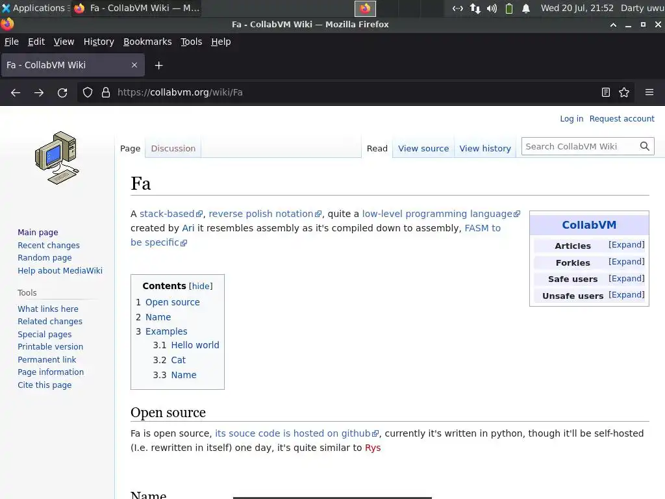665x499 pixels.
Task: Select the Read tab
Action: [x=377, y=149]
